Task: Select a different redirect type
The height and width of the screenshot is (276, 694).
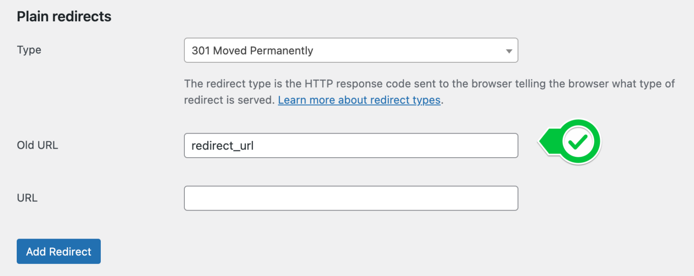Action: (x=351, y=51)
